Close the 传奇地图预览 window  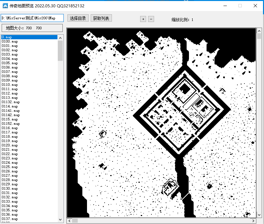(x=255, y=6)
